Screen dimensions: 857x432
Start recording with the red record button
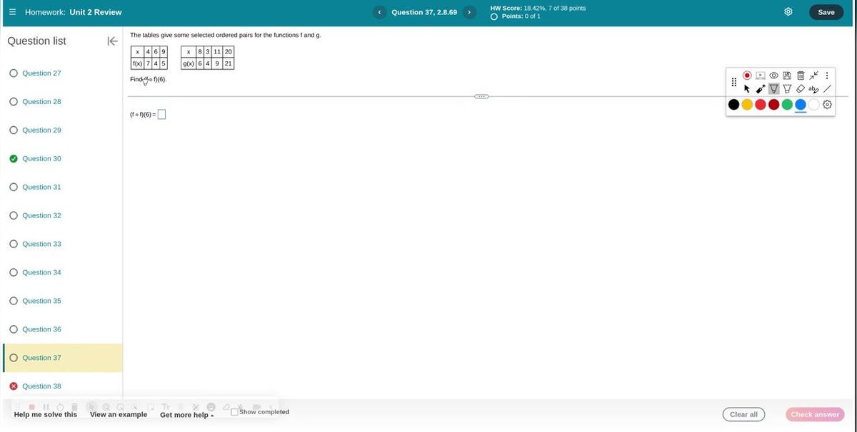[x=747, y=75]
